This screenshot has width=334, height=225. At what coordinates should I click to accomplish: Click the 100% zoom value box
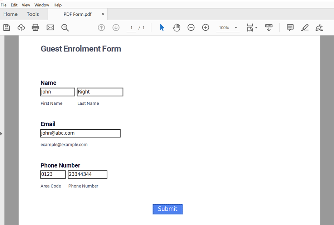224,28
